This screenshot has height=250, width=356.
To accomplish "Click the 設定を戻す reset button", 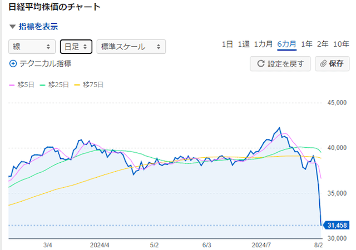I will pyautogui.click(x=280, y=64).
